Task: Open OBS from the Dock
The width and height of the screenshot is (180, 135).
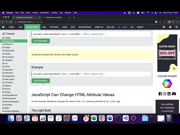Action: pos(134,118)
